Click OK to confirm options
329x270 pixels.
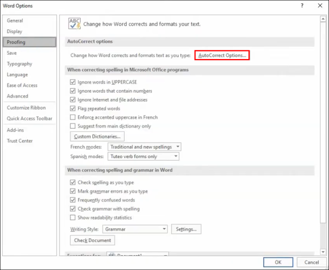coord(278,262)
